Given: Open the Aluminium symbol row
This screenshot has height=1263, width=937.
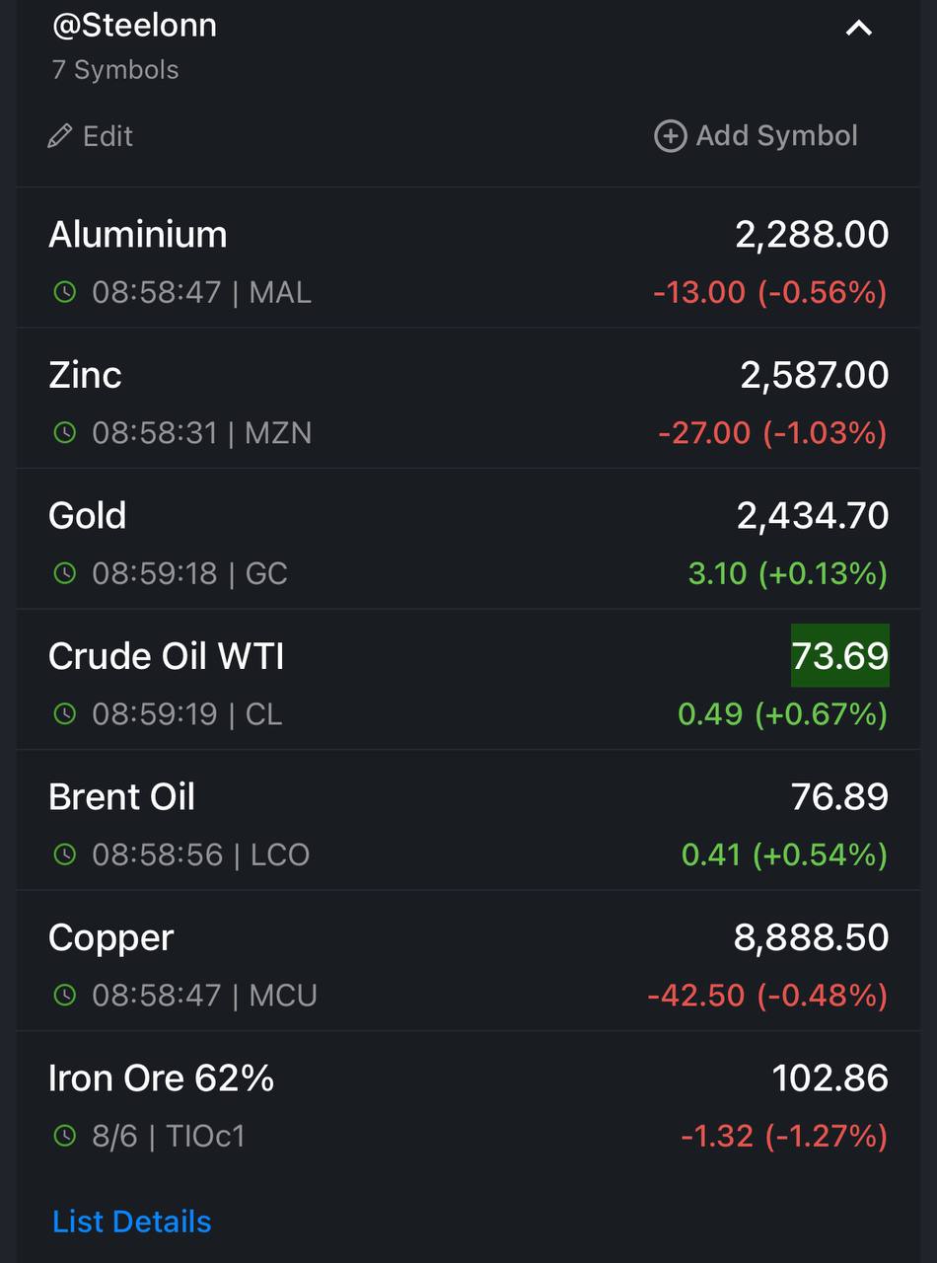Looking at the screenshot, I should pyautogui.click(x=468, y=259).
